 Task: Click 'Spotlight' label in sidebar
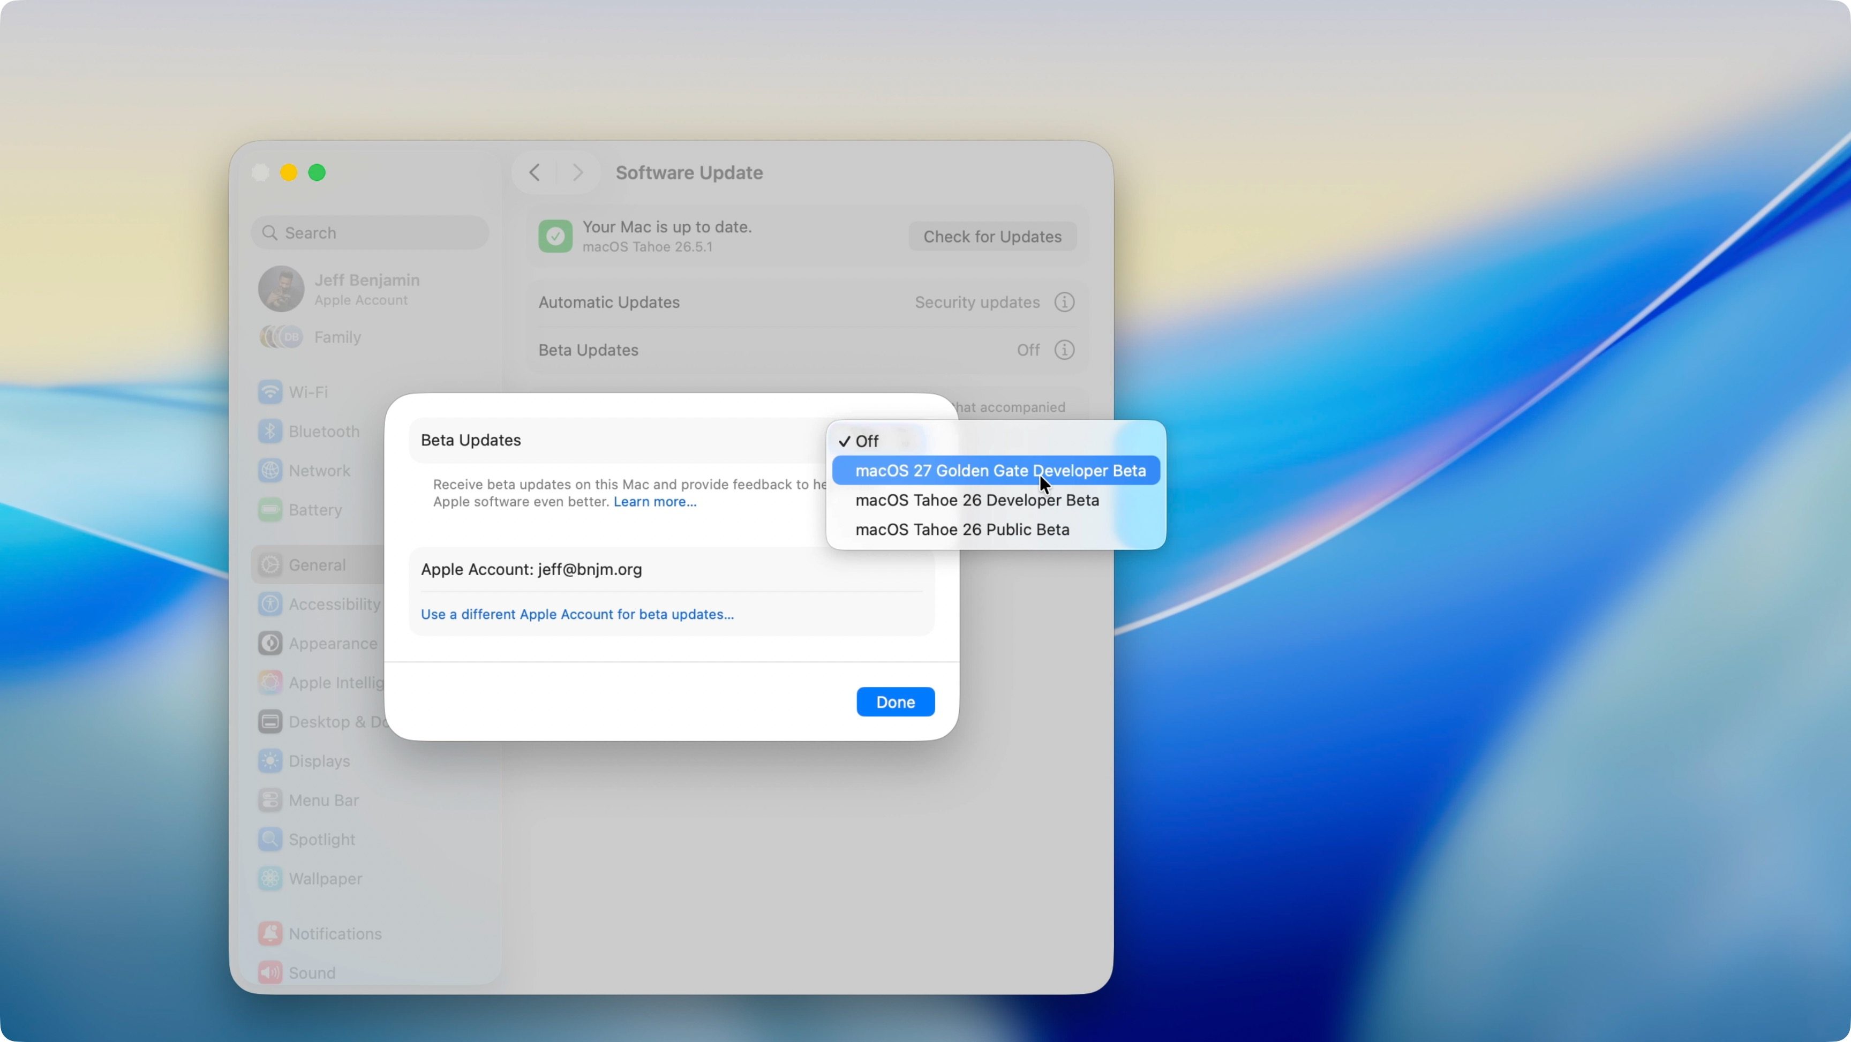pyautogui.click(x=322, y=840)
